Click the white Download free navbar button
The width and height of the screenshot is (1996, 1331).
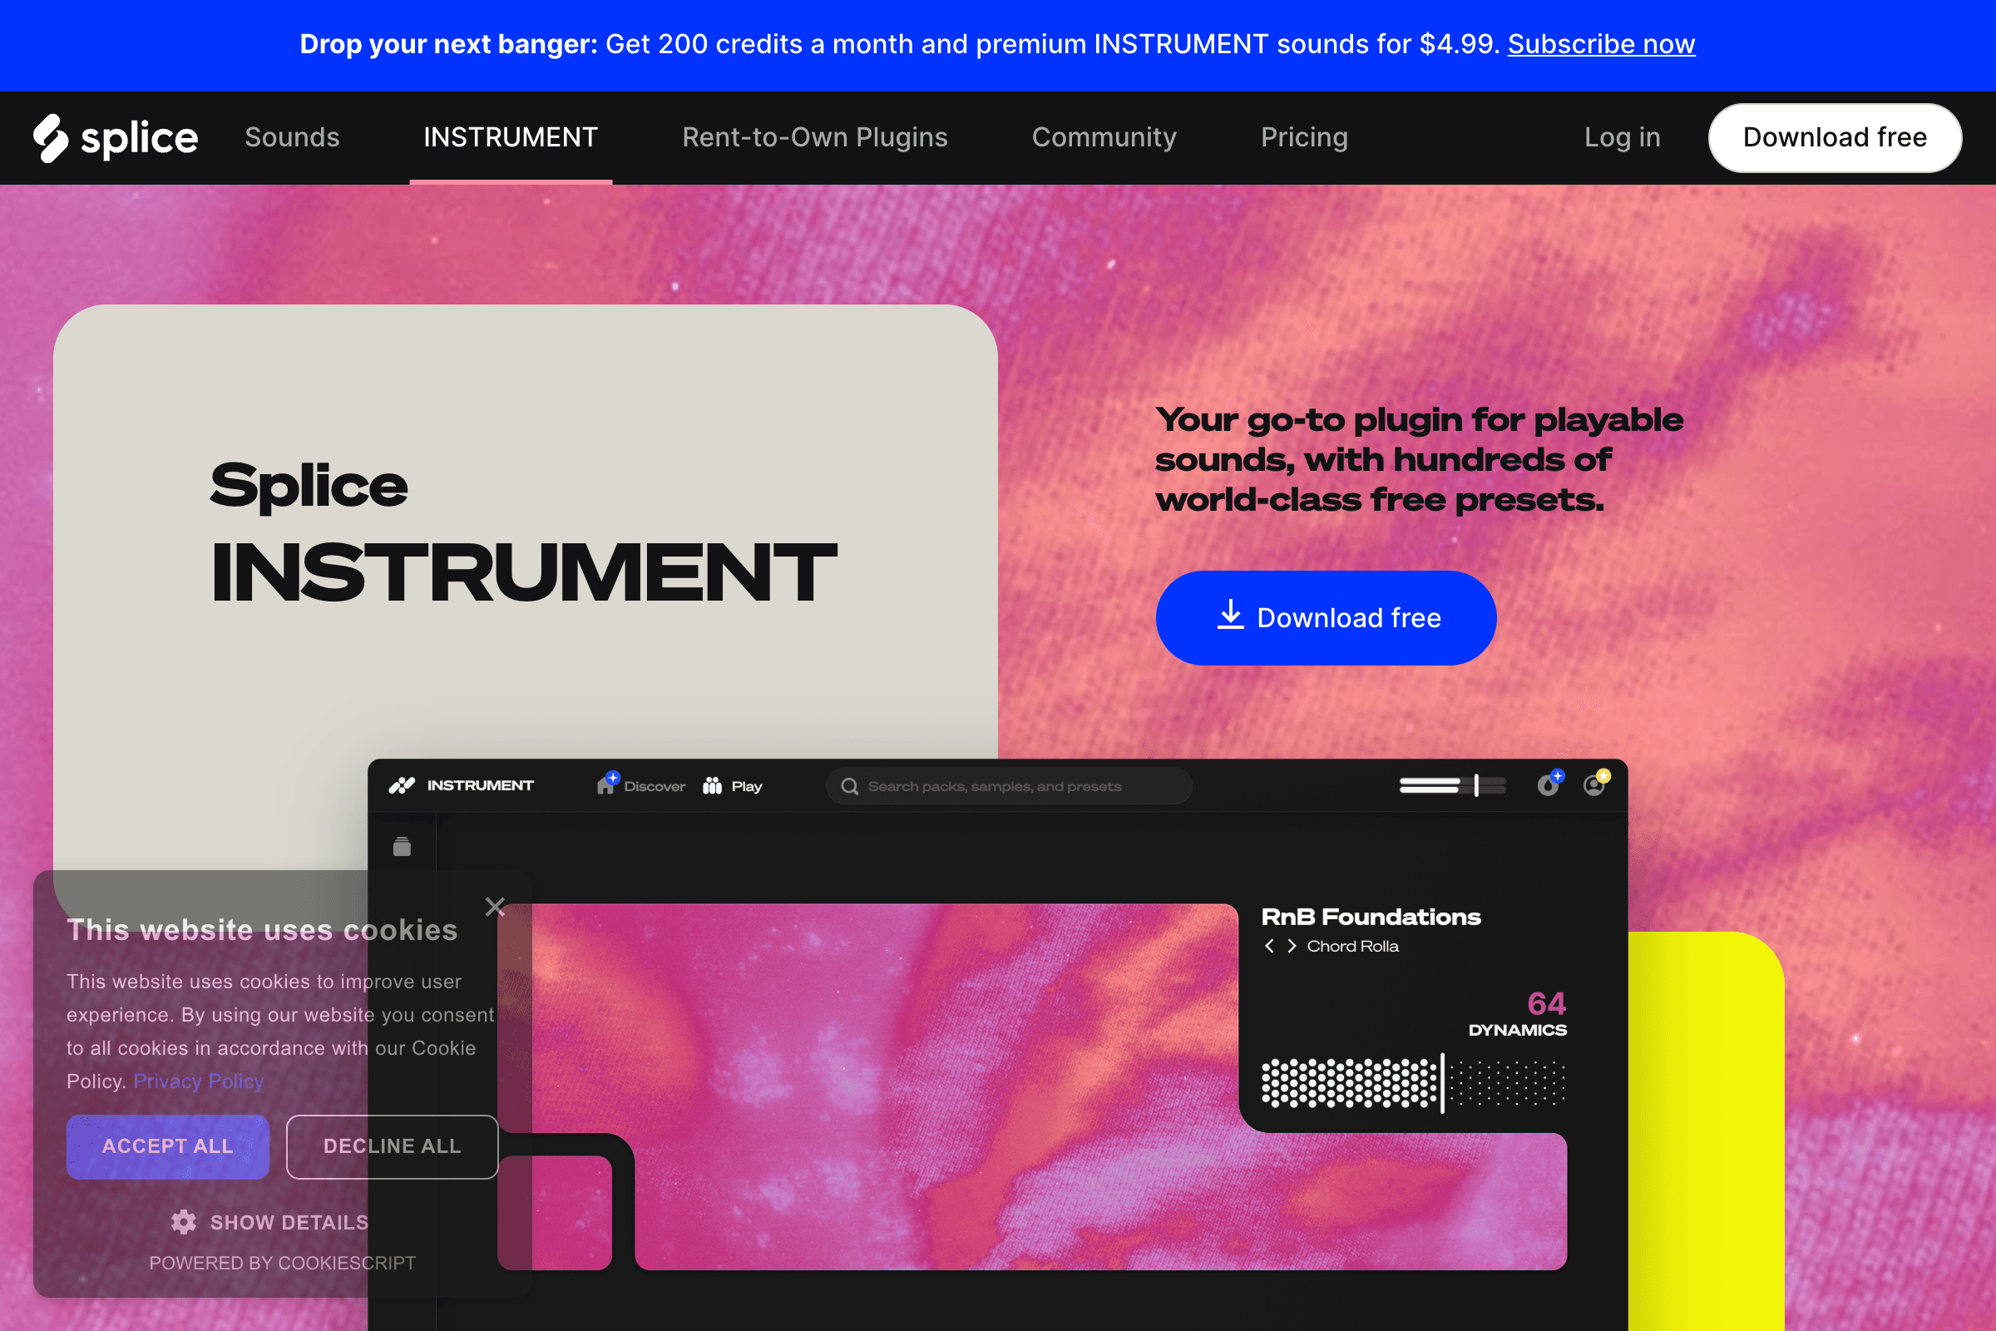(1835, 137)
